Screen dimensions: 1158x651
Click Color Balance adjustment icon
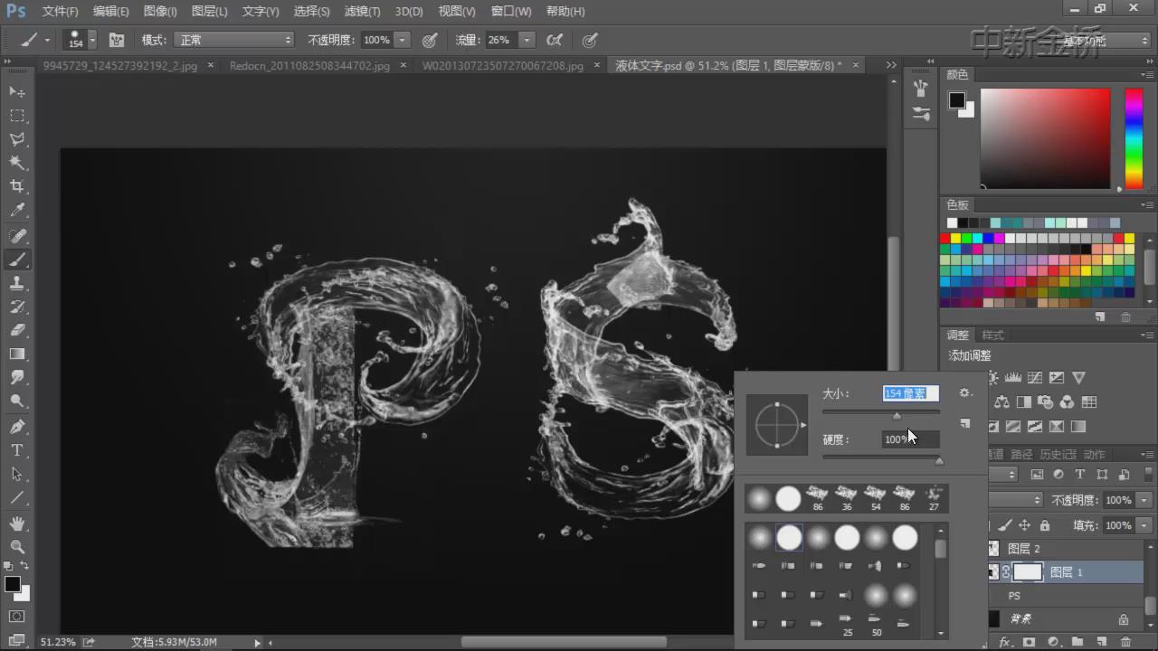coord(1002,401)
